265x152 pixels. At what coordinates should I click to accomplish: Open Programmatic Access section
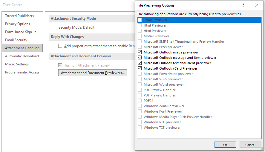pyautogui.click(x=22, y=72)
